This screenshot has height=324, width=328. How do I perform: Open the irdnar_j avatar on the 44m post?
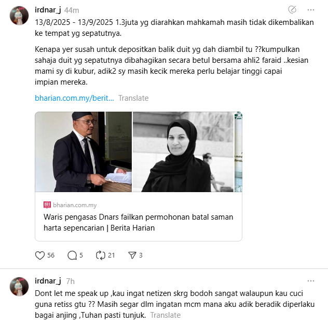(x=19, y=16)
